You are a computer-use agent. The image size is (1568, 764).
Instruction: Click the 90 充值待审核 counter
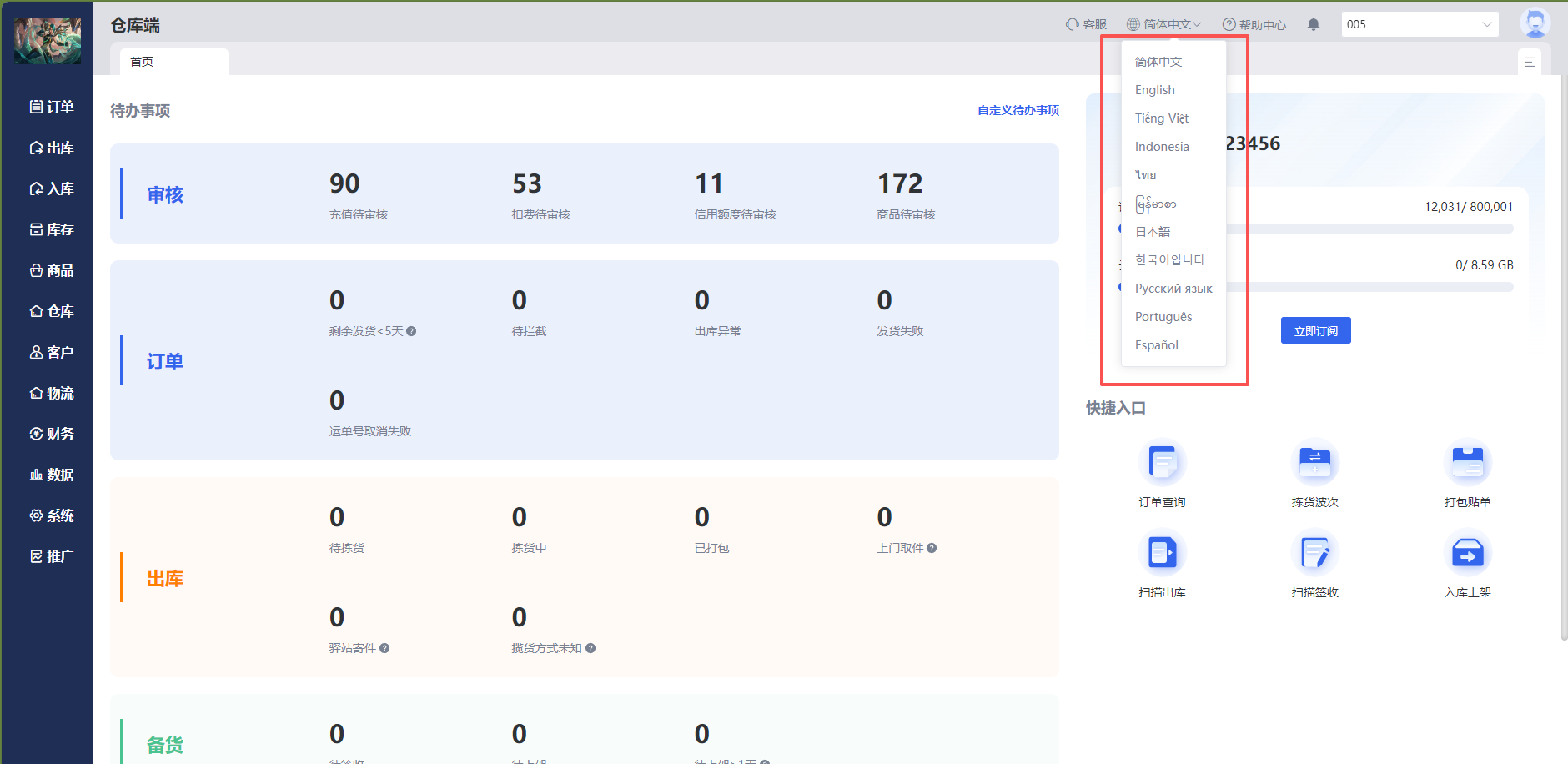(x=344, y=184)
